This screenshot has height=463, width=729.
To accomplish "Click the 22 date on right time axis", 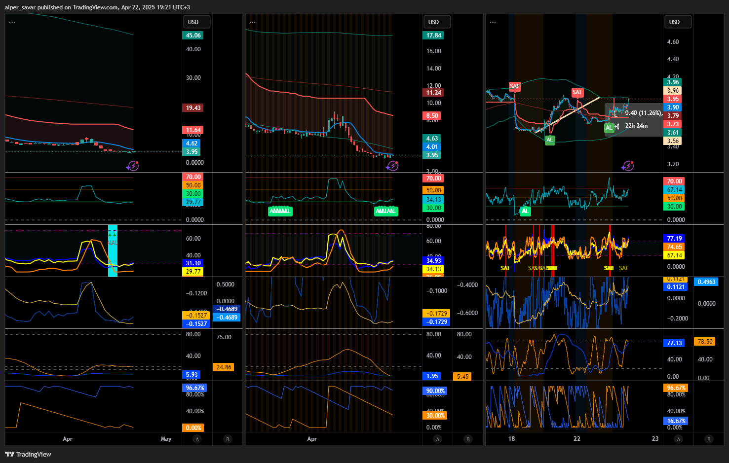I will [x=577, y=439].
